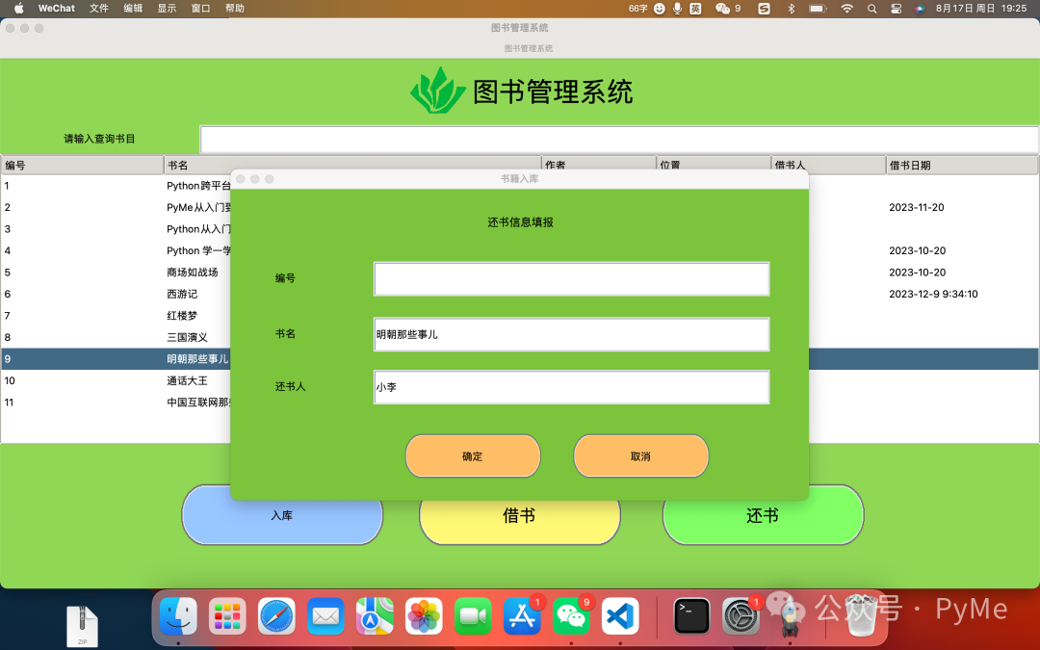The image size is (1040, 650).
Task: Open the Mail app in dock
Action: coord(325,616)
